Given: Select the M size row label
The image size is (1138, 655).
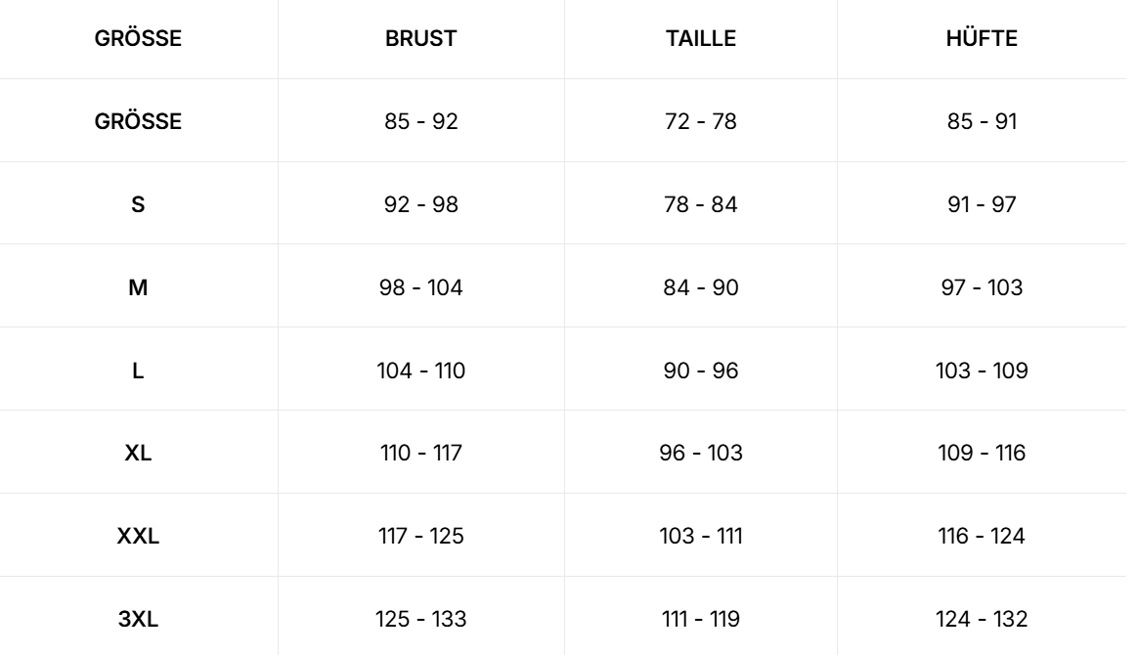Looking at the screenshot, I should click(138, 288).
